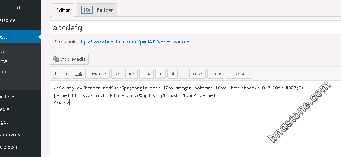Click the div style line in editor
This screenshot has height=157, width=341.
(179, 88)
